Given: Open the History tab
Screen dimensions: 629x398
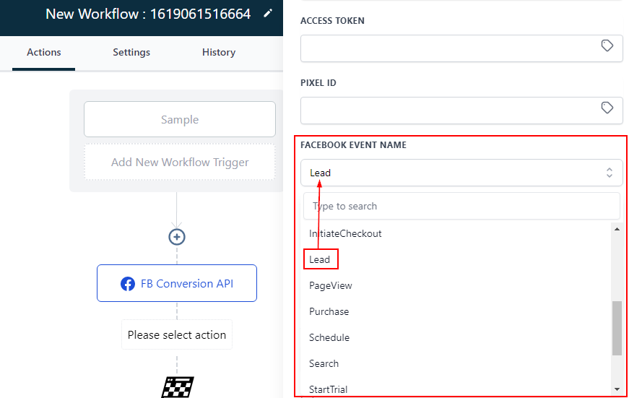Looking at the screenshot, I should coord(219,52).
